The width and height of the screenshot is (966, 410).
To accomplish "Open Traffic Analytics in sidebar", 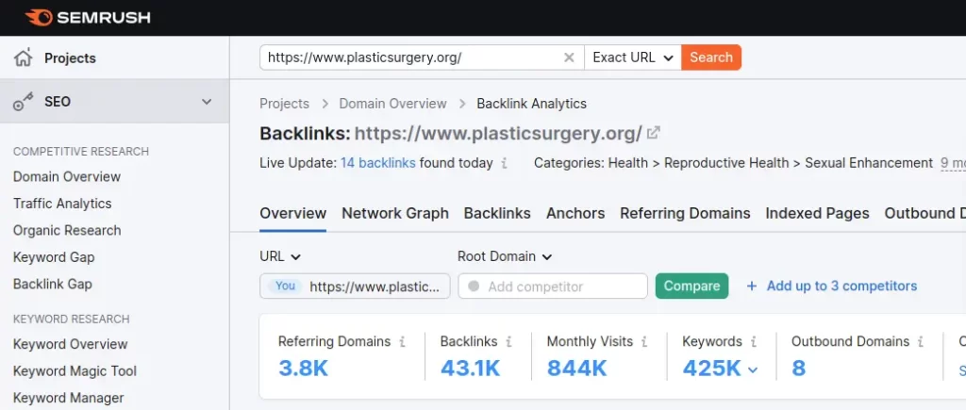I will click(63, 204).
